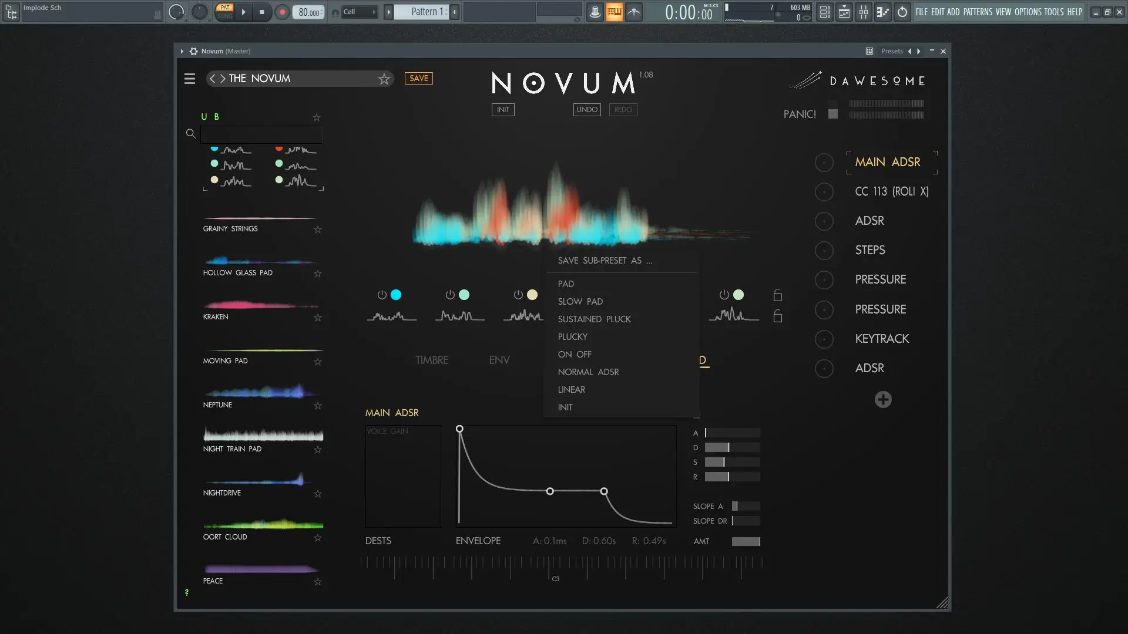Image resolution: width=1128 pixels, height=634 pixels.
Task: Open the Novum hamburger menu
Action: 189,79
